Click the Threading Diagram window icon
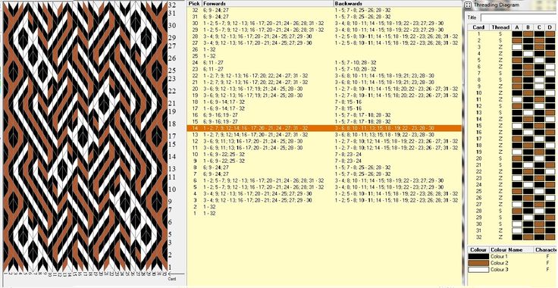558x288 pixels. pos(469,5)
